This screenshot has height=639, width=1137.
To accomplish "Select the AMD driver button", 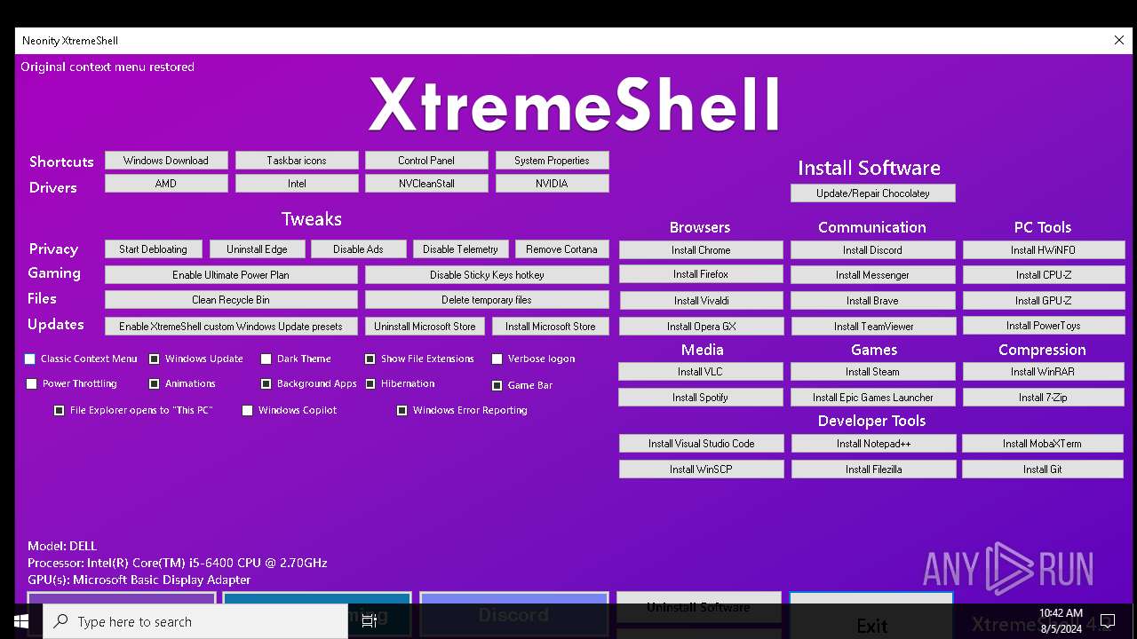I will (166, 184).
